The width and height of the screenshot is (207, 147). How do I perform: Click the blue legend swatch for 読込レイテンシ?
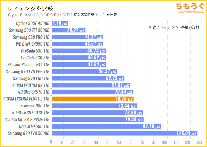click(x=150, y=27)
